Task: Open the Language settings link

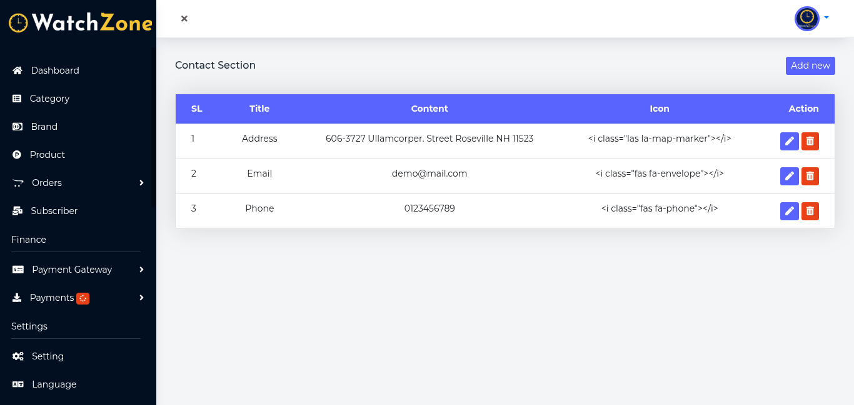Action: (x=54, y=384)
